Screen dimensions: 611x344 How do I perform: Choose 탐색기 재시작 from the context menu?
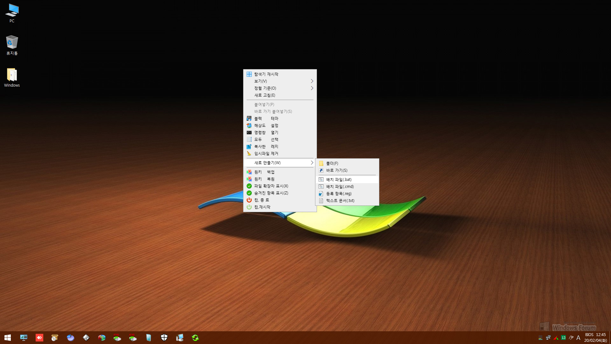tap(280, 74)
